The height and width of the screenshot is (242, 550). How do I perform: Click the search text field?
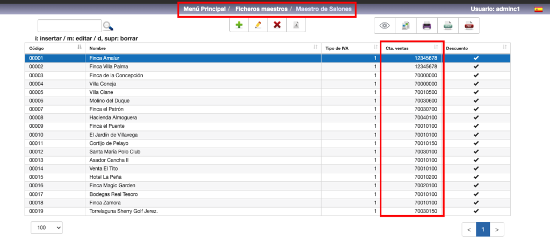coord(69,26)
